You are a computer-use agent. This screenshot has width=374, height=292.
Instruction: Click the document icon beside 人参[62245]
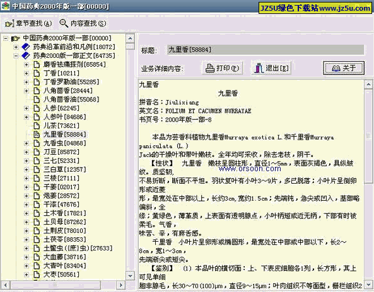tap(37, 108)
